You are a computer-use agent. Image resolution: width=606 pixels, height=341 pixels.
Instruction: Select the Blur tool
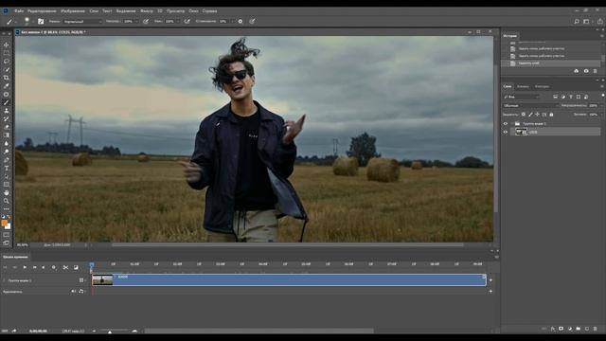(7, 143)
